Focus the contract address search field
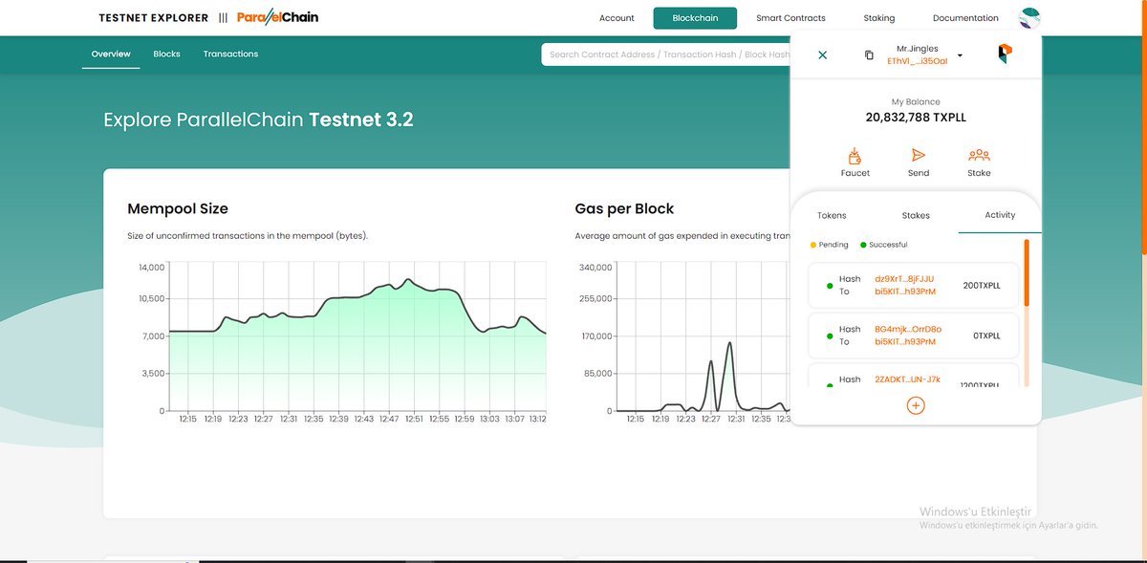This screenshot has width=1147, height=563. point(666,54)
